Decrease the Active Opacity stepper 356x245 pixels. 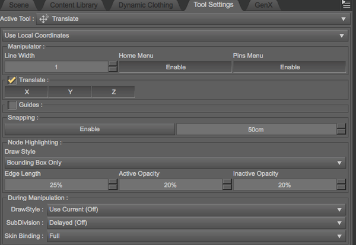click(227, 188)
